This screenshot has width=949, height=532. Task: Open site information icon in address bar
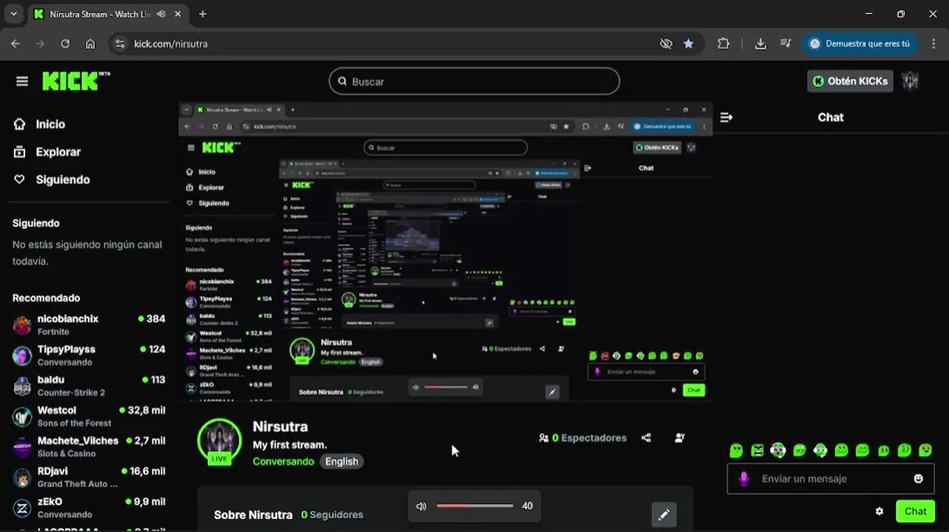click(x=120, y=44)
